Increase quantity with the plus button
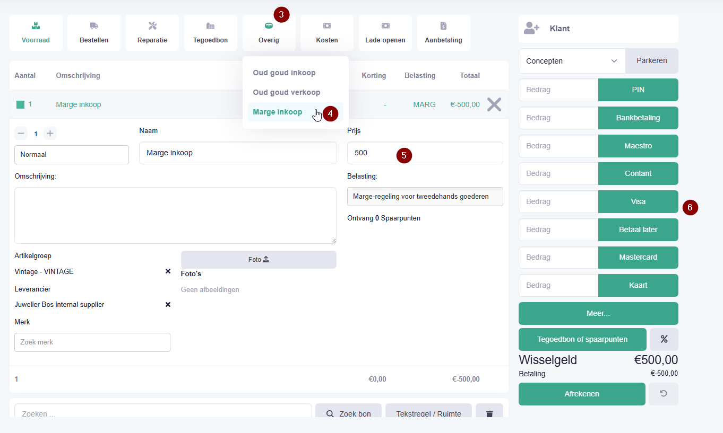The image size is (723, 433). [x=50, y=134]
